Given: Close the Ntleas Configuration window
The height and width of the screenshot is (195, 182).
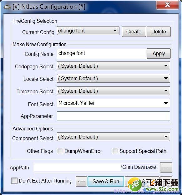Looking at the screenshot, I should point(168,5).
